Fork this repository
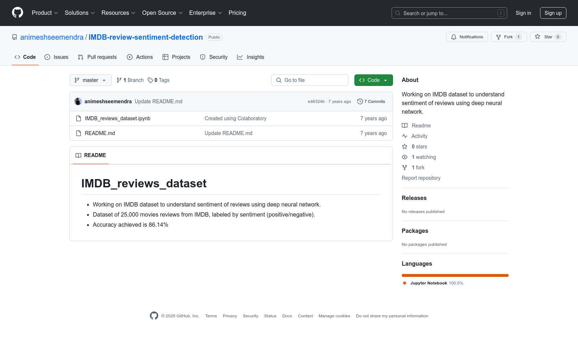578x361 pixels. click(x=509, y=37)
